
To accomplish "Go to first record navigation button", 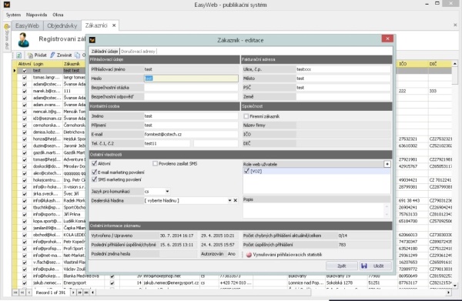I will pyautogui.click(x=15, y=293).
